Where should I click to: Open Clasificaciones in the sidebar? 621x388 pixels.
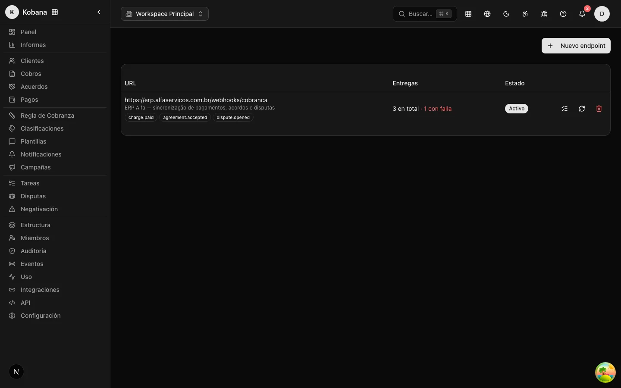pos(55,128)
